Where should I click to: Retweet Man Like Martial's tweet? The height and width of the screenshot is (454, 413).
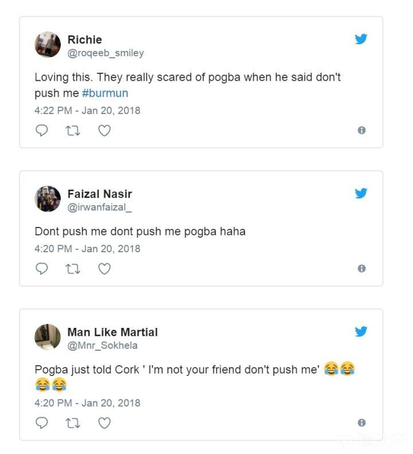tap(73, 423)
